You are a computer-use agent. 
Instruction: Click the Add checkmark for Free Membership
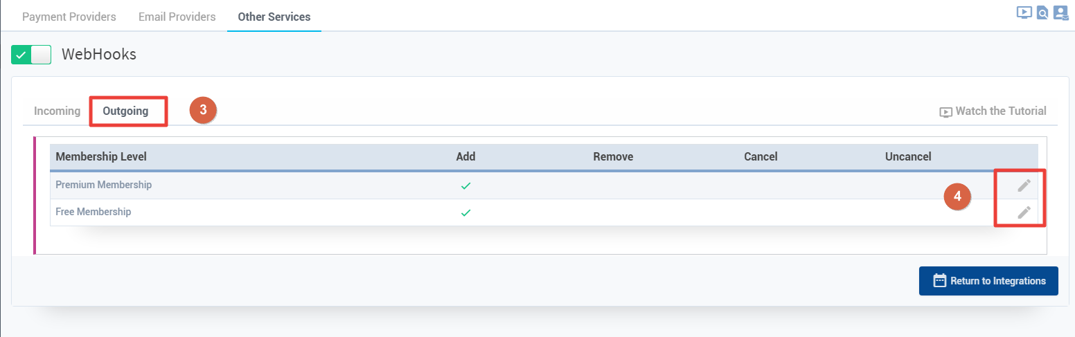point(465,212)
